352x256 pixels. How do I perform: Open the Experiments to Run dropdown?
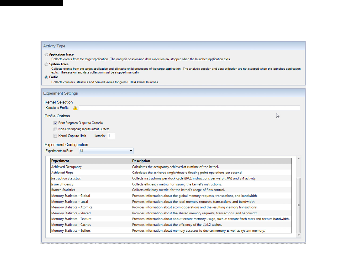point(106,151)
